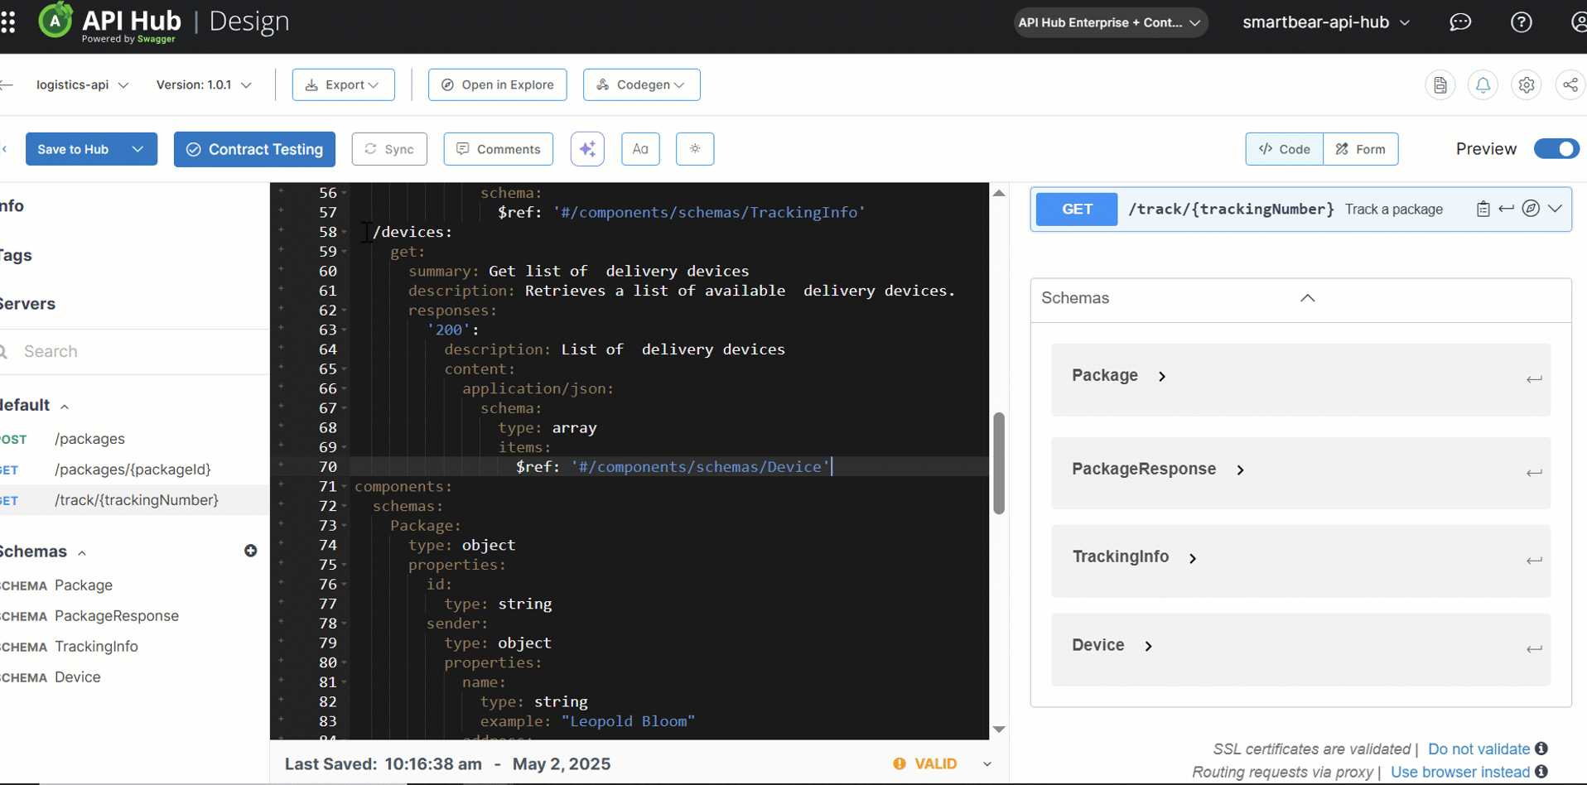
Task: Open GET track operation in Explore icon
Action: [1531, 209]
